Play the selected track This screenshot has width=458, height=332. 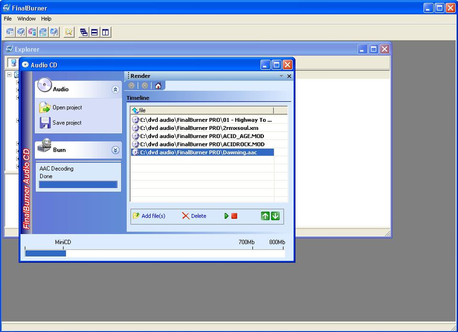226,216
